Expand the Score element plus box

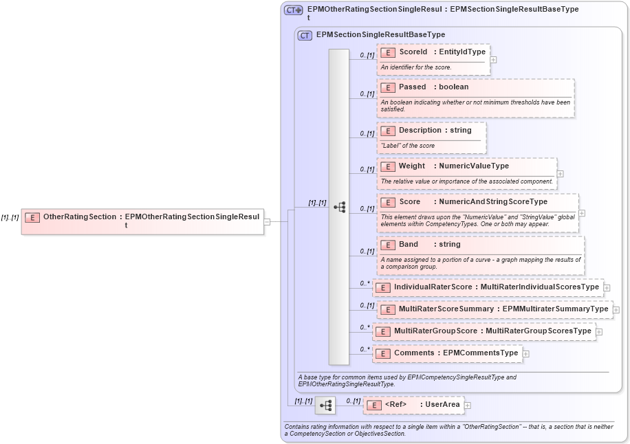click(581, 214)
